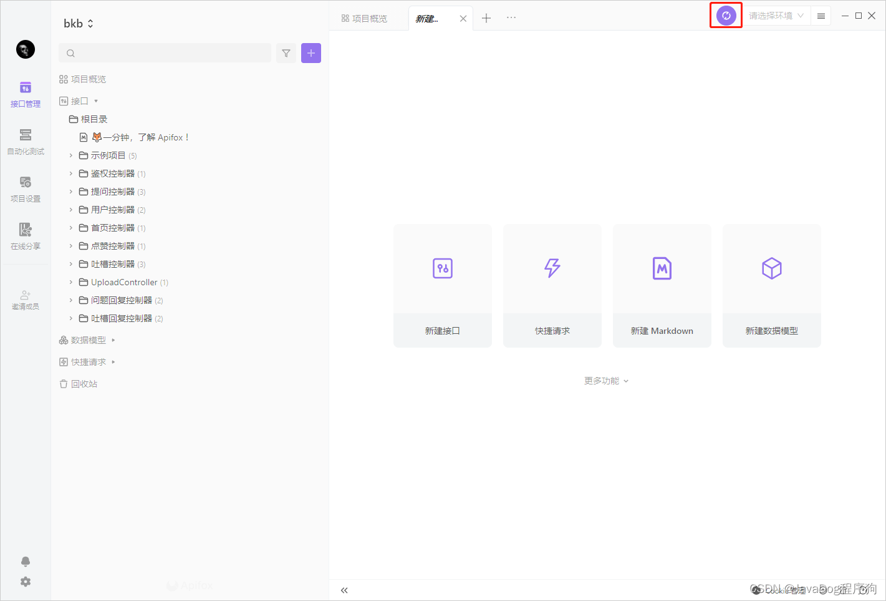Toggle the 接口 section dropdown arrow
The width and height of the screenshot is (886, 601).
click(x=96, y=101)
